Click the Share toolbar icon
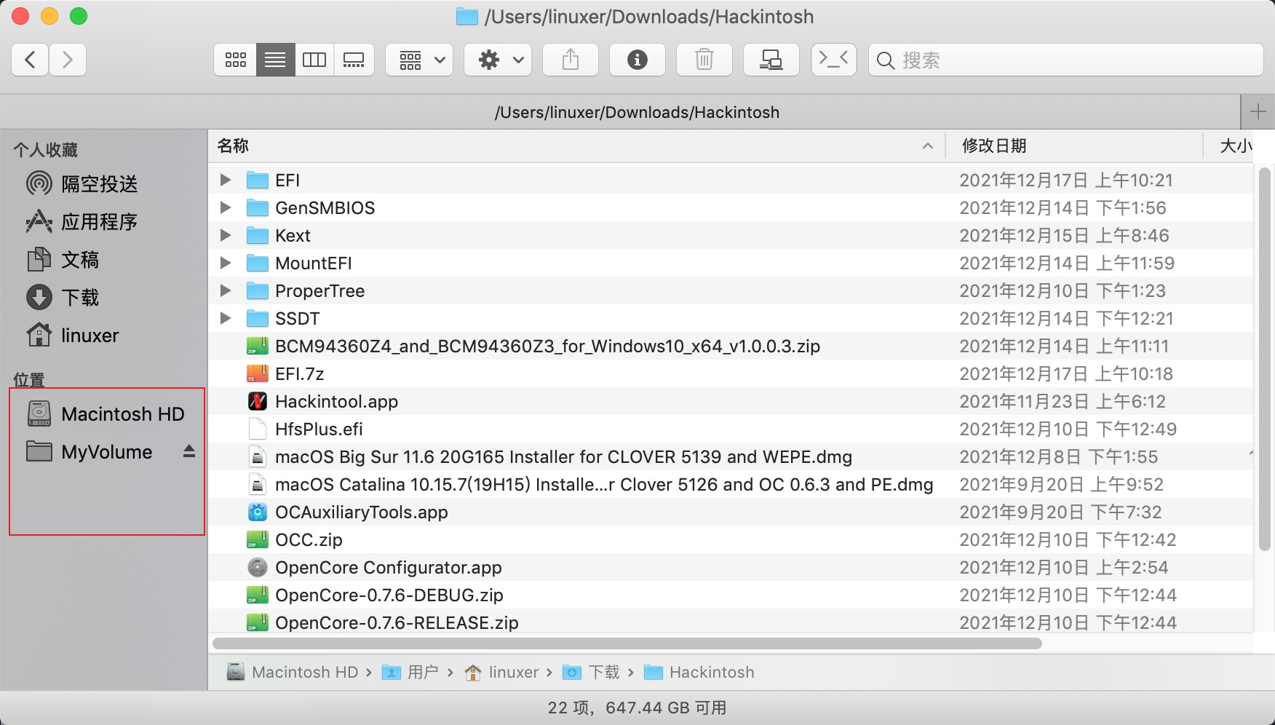This screenshot has width=1275, height=725. click(571, 60)
